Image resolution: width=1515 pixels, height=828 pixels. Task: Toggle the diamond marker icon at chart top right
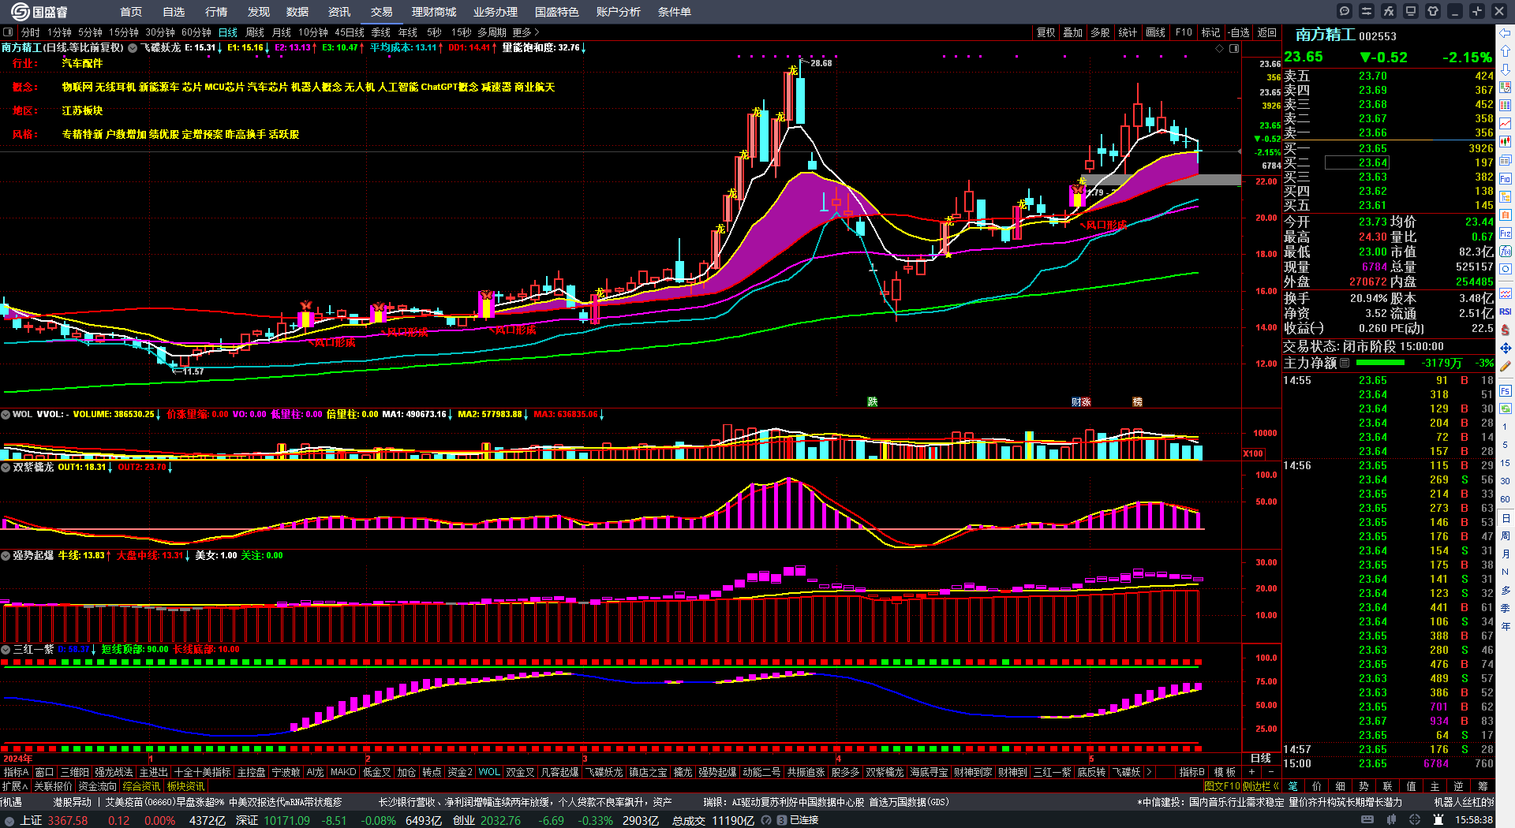click(1220, 48)
